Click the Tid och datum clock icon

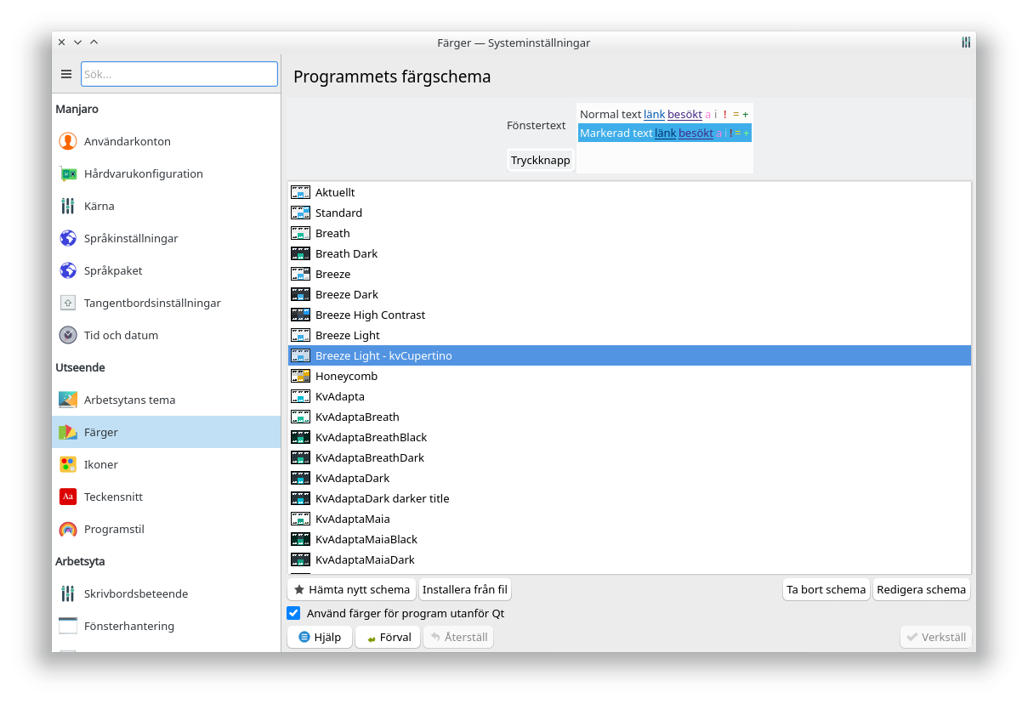point(68,335)
